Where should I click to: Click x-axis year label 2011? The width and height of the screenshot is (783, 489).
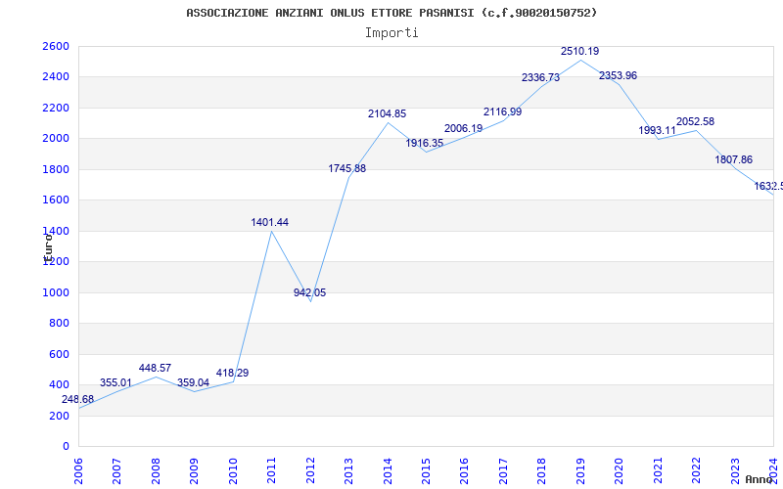point(272,470)
